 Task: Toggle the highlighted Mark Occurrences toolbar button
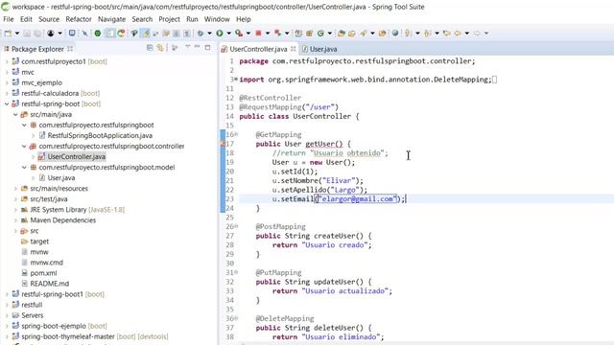click(146, 34)
